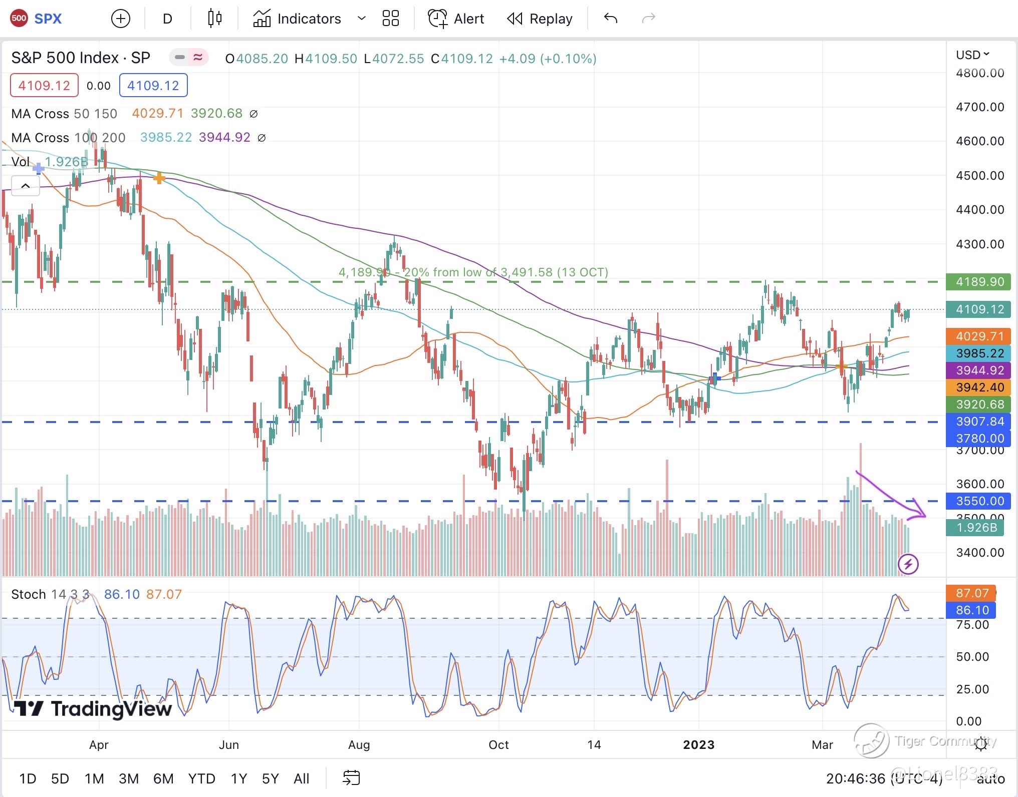
Task: Select the YTD time range
Action: (x=201, y=778)
